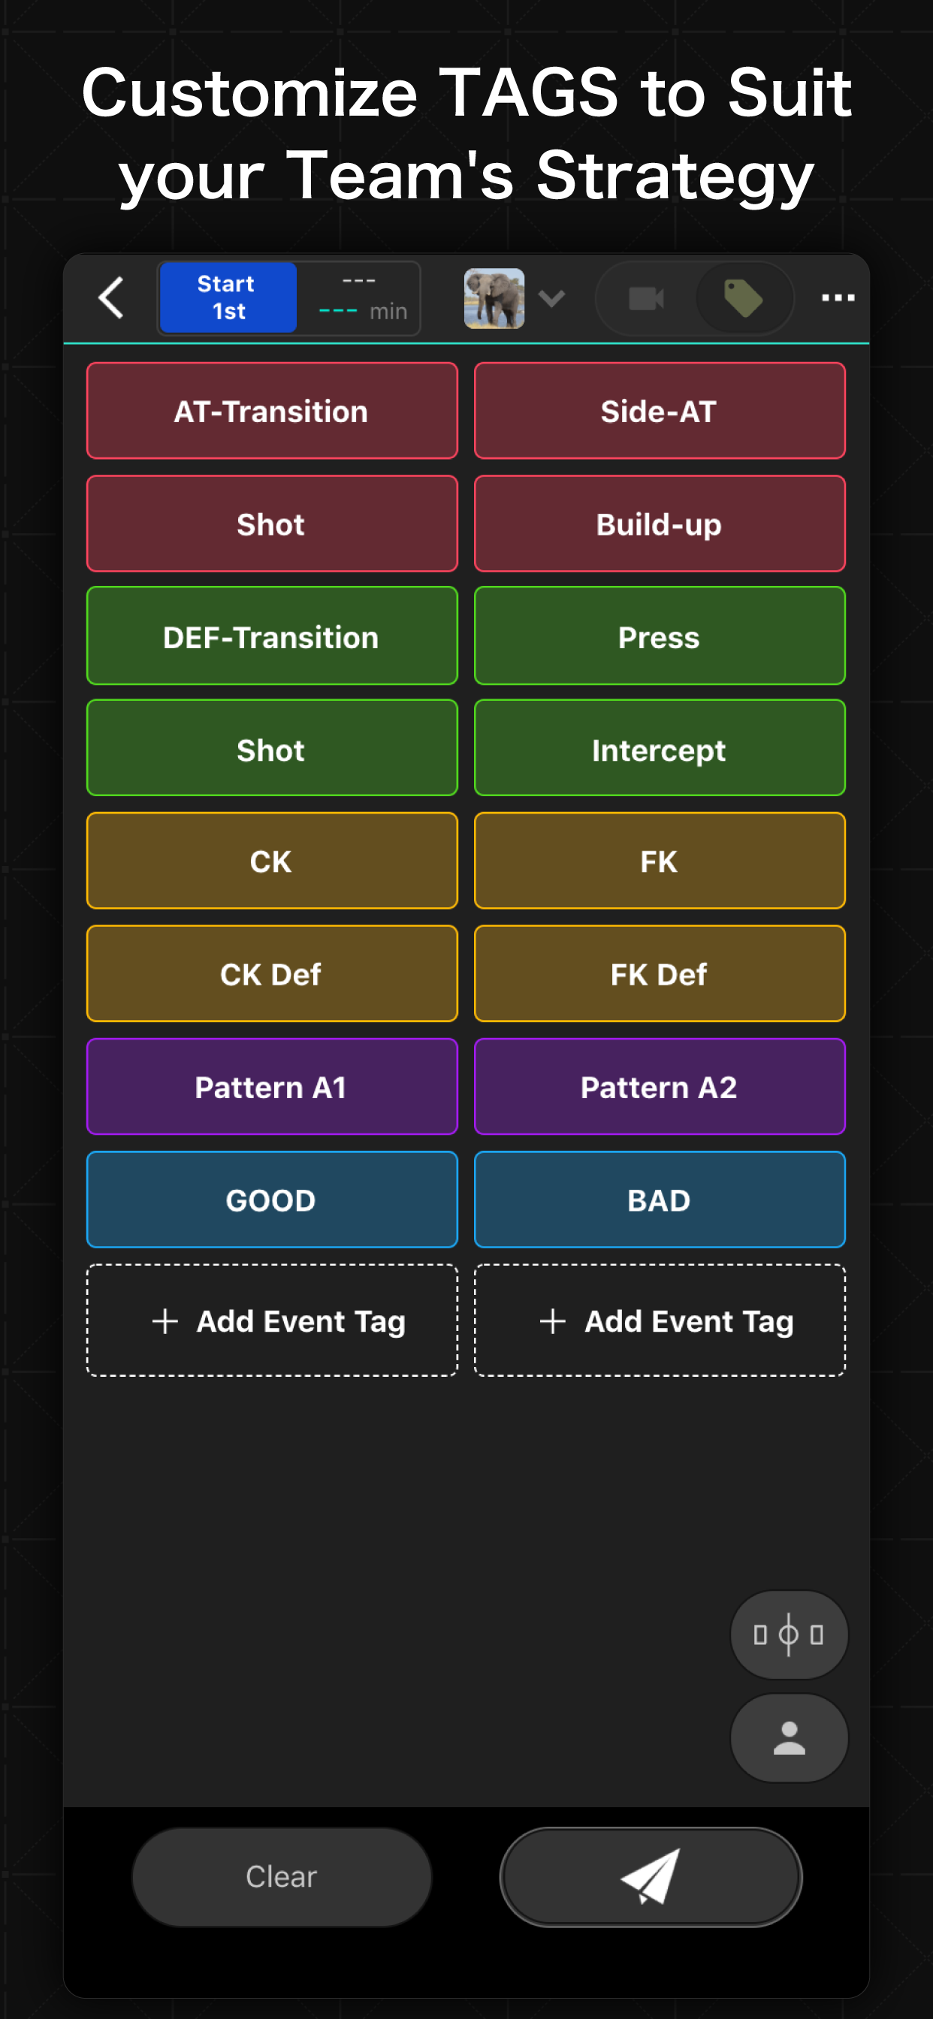Click the Clear button
Image resolution: width=933 pixels, height=2019 pixels.
pos(282,1876)
